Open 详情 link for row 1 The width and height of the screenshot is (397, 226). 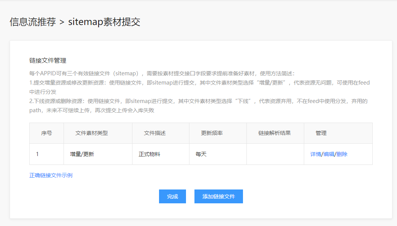tap(315, 154)
